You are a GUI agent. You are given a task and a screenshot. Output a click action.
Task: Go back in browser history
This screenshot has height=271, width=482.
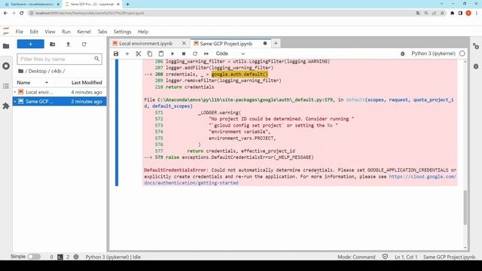coord(5,14)
